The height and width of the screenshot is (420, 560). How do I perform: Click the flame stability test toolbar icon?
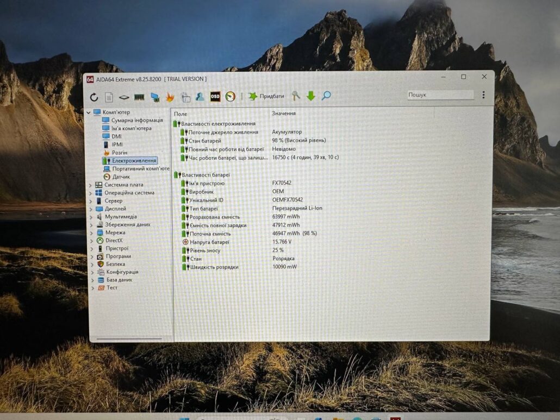coord(170,97)
